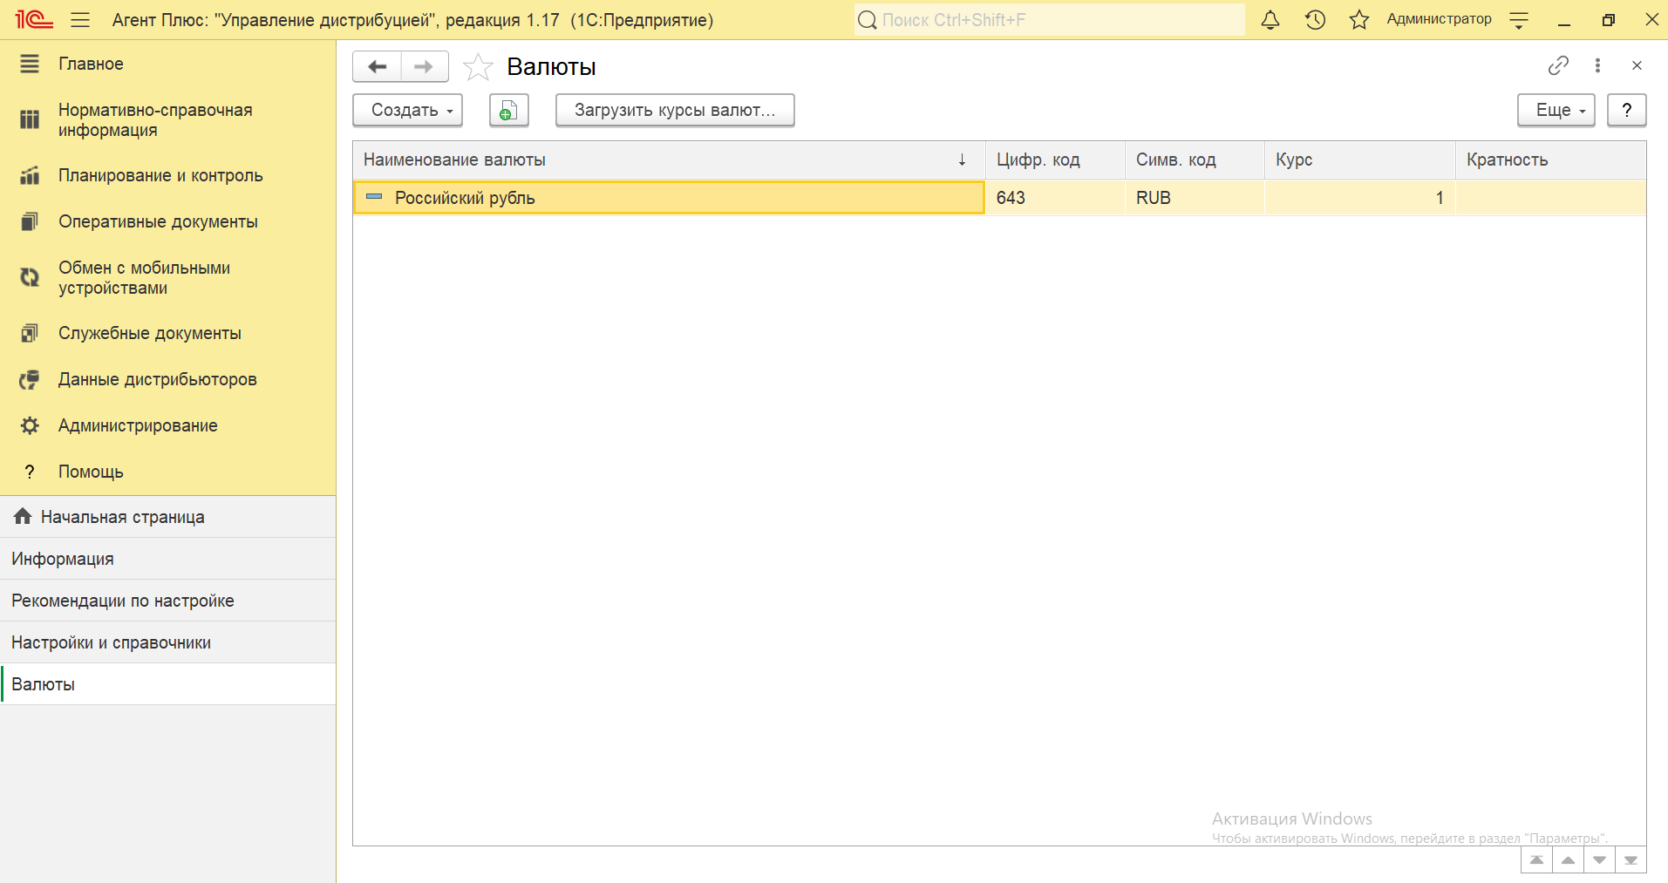Open favorites star in title bar

(1358, 20)
